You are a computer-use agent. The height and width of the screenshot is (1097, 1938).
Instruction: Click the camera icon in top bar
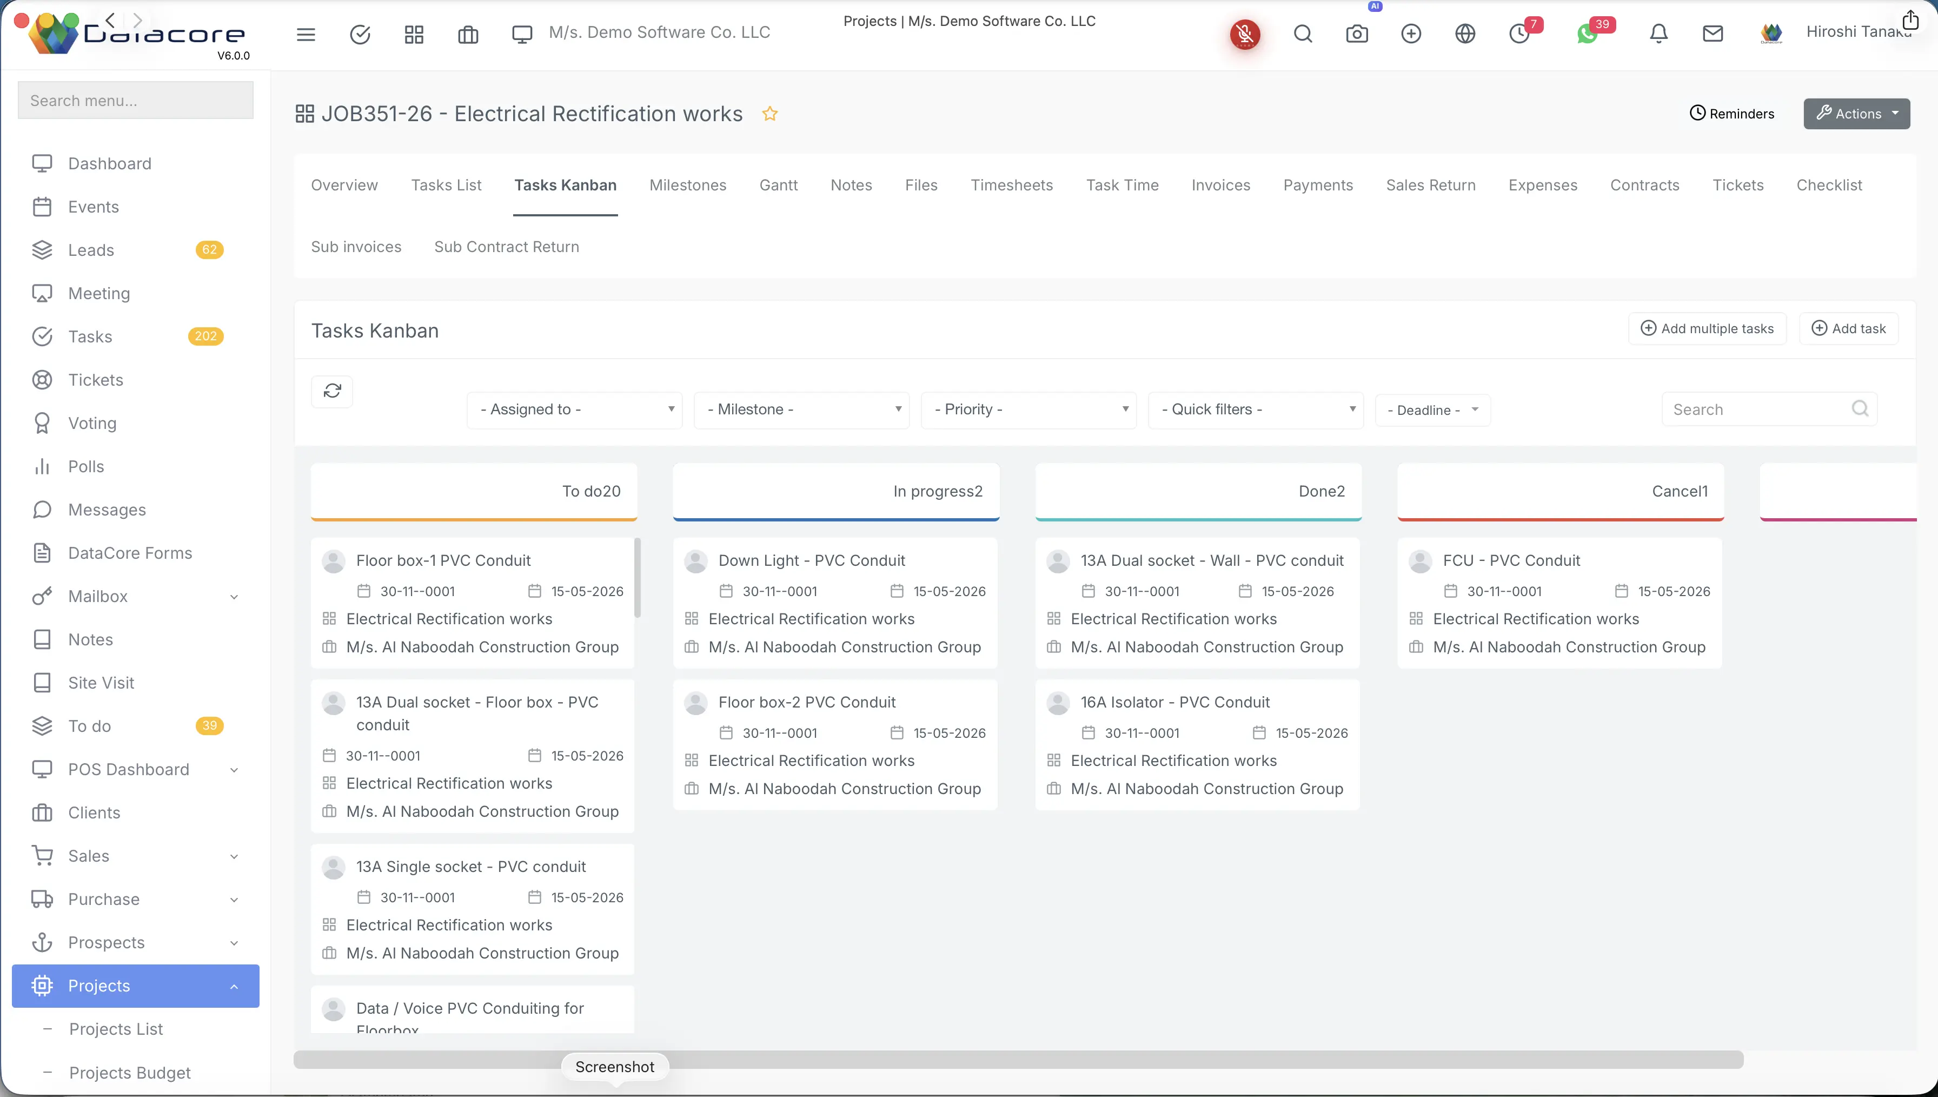(1357, 34)
